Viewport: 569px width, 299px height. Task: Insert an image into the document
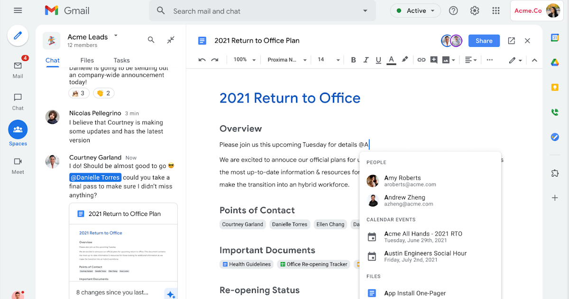(446, 60)
